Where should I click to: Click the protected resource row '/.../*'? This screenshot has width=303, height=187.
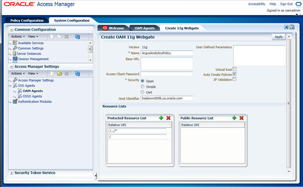pos(137,131)
